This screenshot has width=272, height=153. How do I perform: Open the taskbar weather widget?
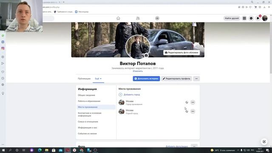pos(223,150)
